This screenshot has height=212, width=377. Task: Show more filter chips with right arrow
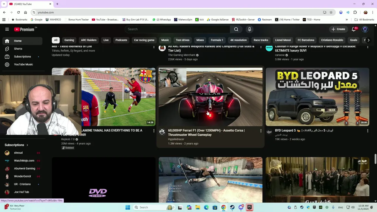pos(368,40)
